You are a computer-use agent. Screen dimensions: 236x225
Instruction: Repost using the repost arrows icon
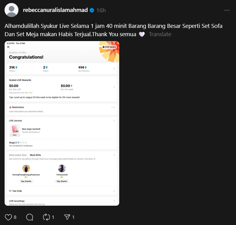point(46,217)
